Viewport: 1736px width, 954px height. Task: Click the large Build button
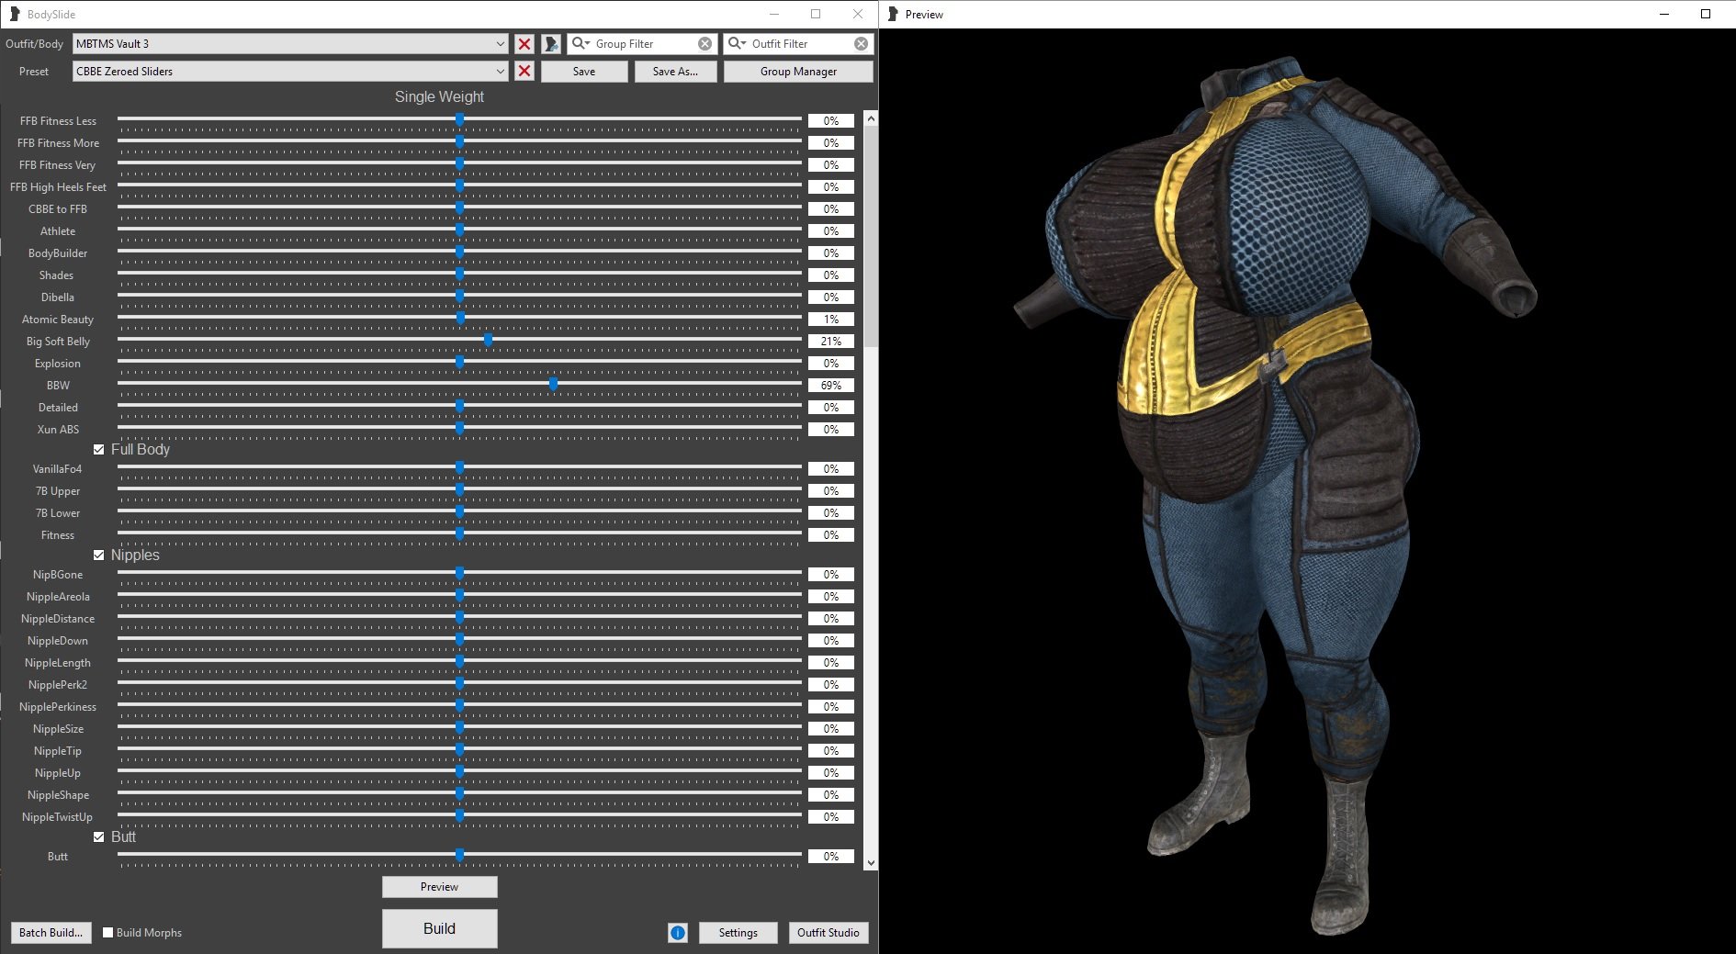click(440, 928)
